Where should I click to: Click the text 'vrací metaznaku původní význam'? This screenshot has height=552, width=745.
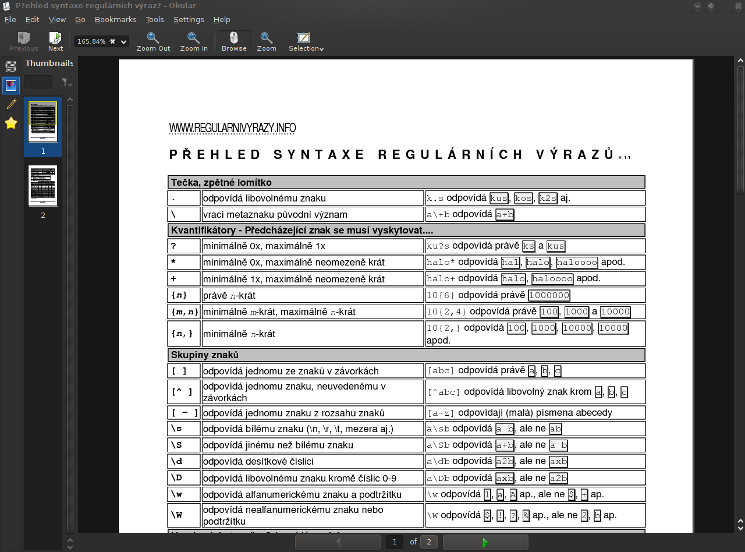[x=275, y=214]
